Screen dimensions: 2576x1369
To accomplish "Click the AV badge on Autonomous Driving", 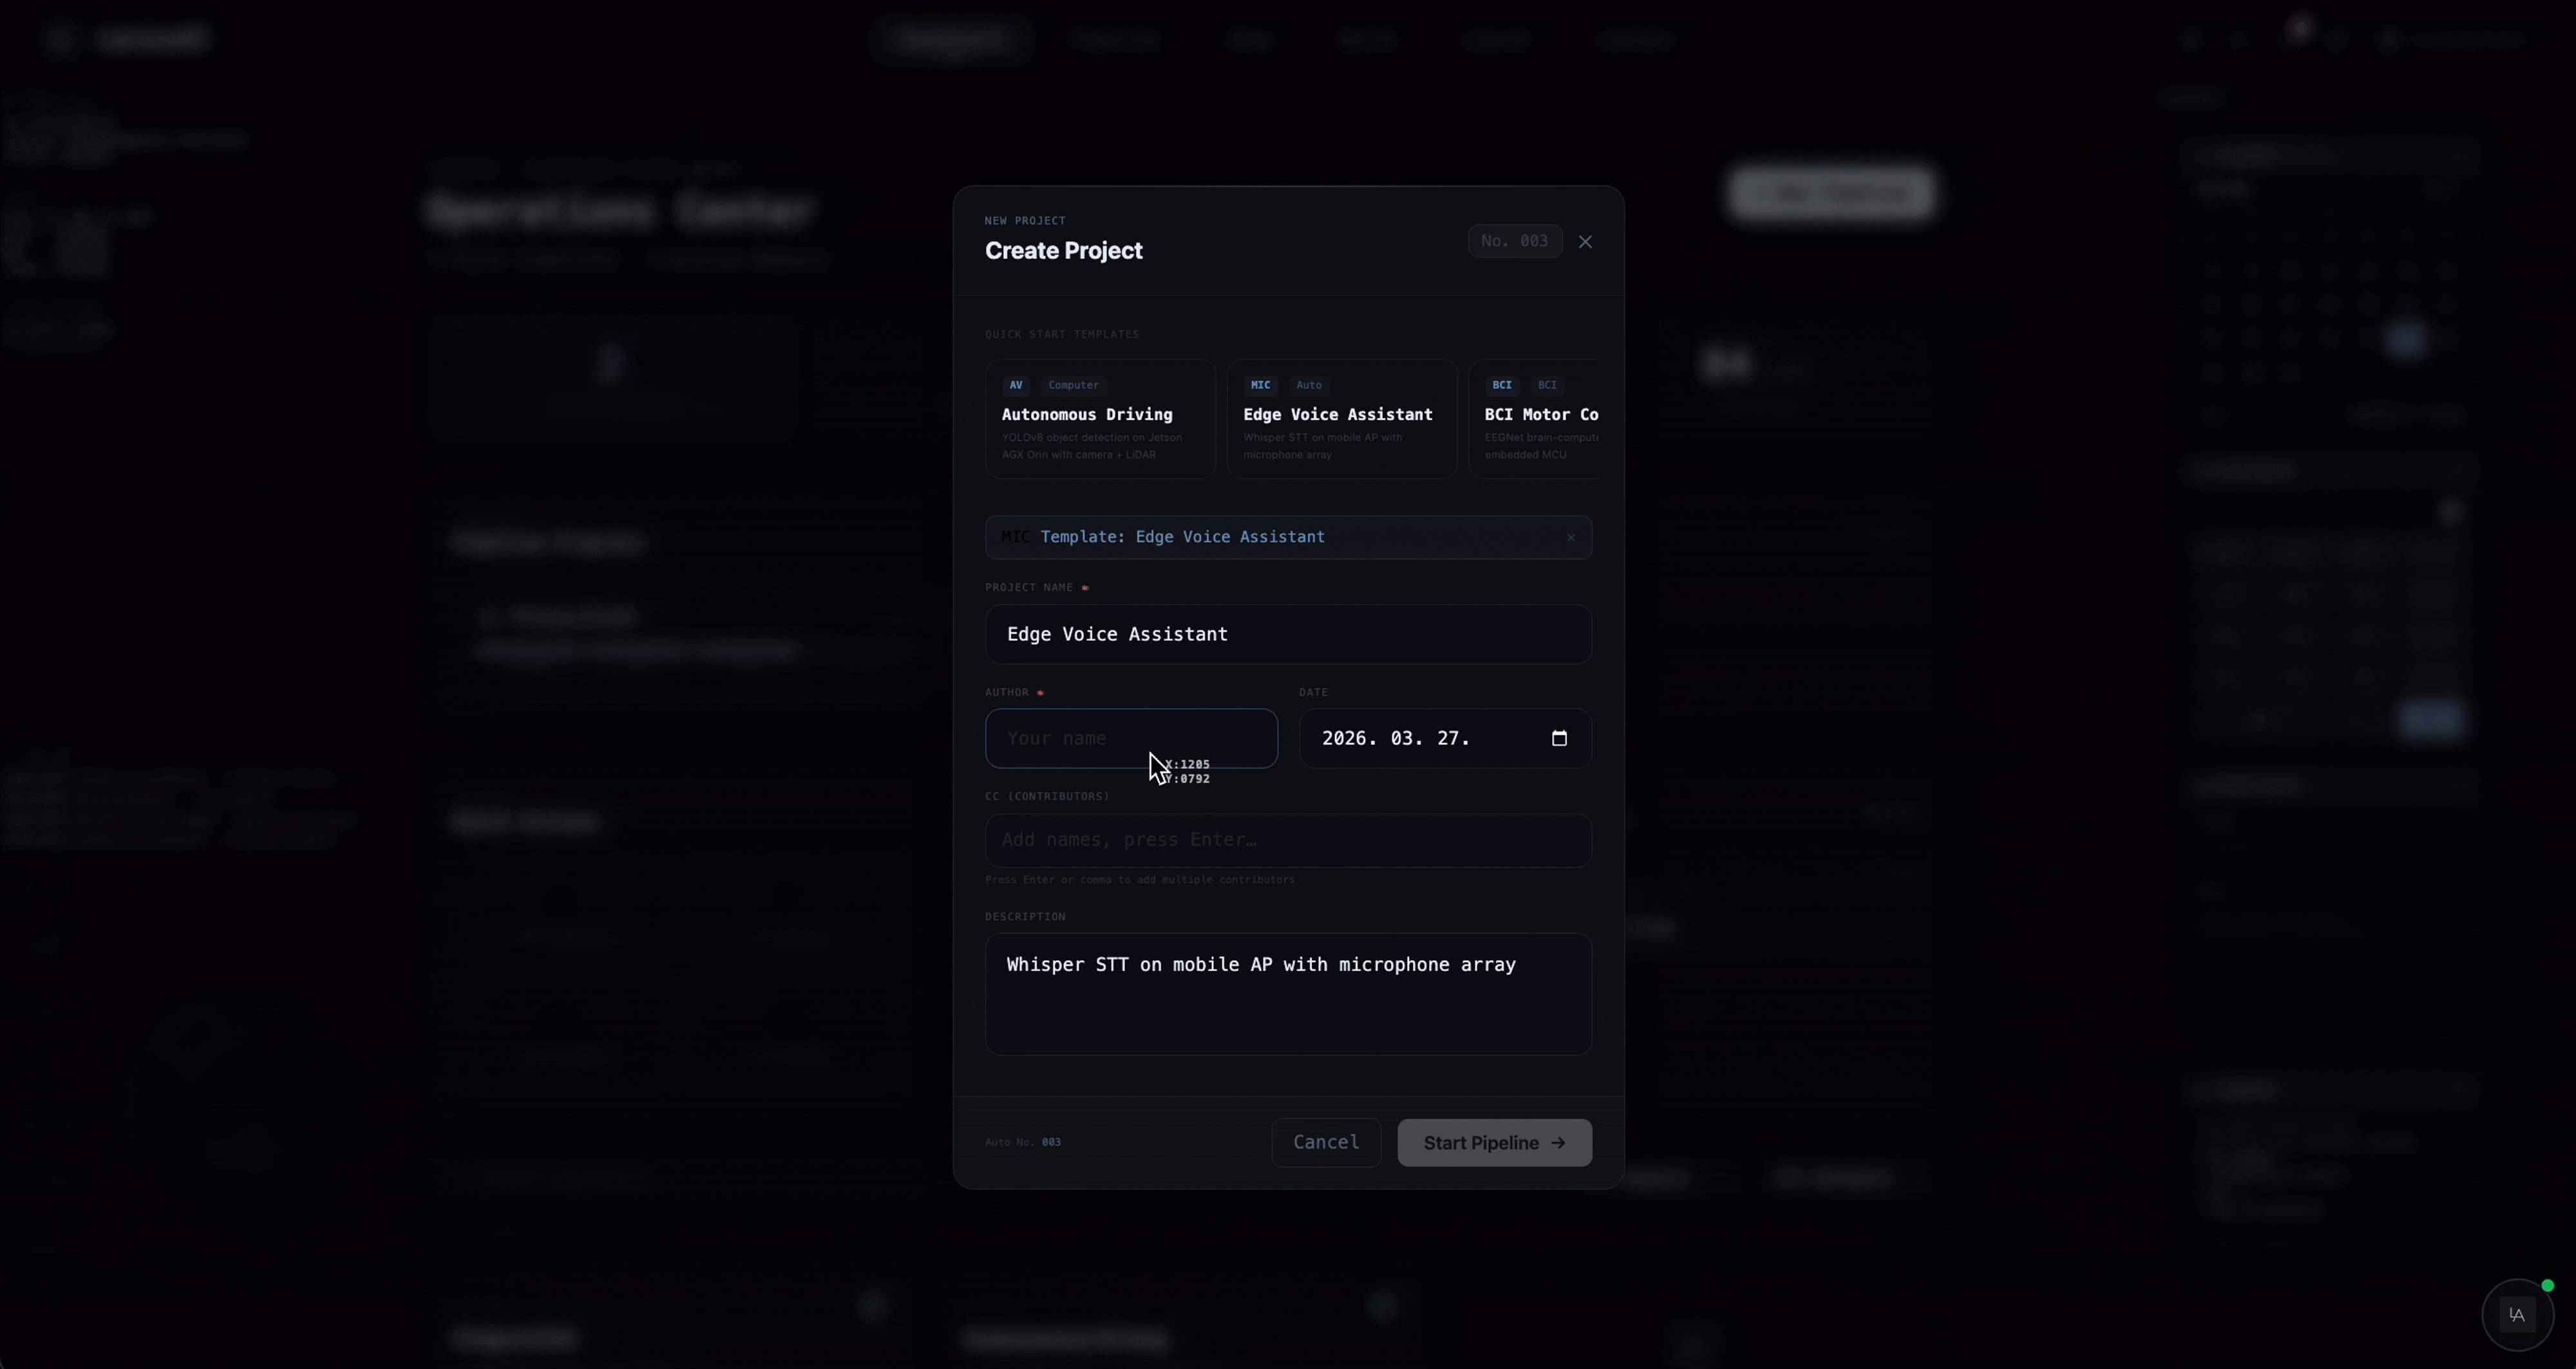I will point(1016,385).
